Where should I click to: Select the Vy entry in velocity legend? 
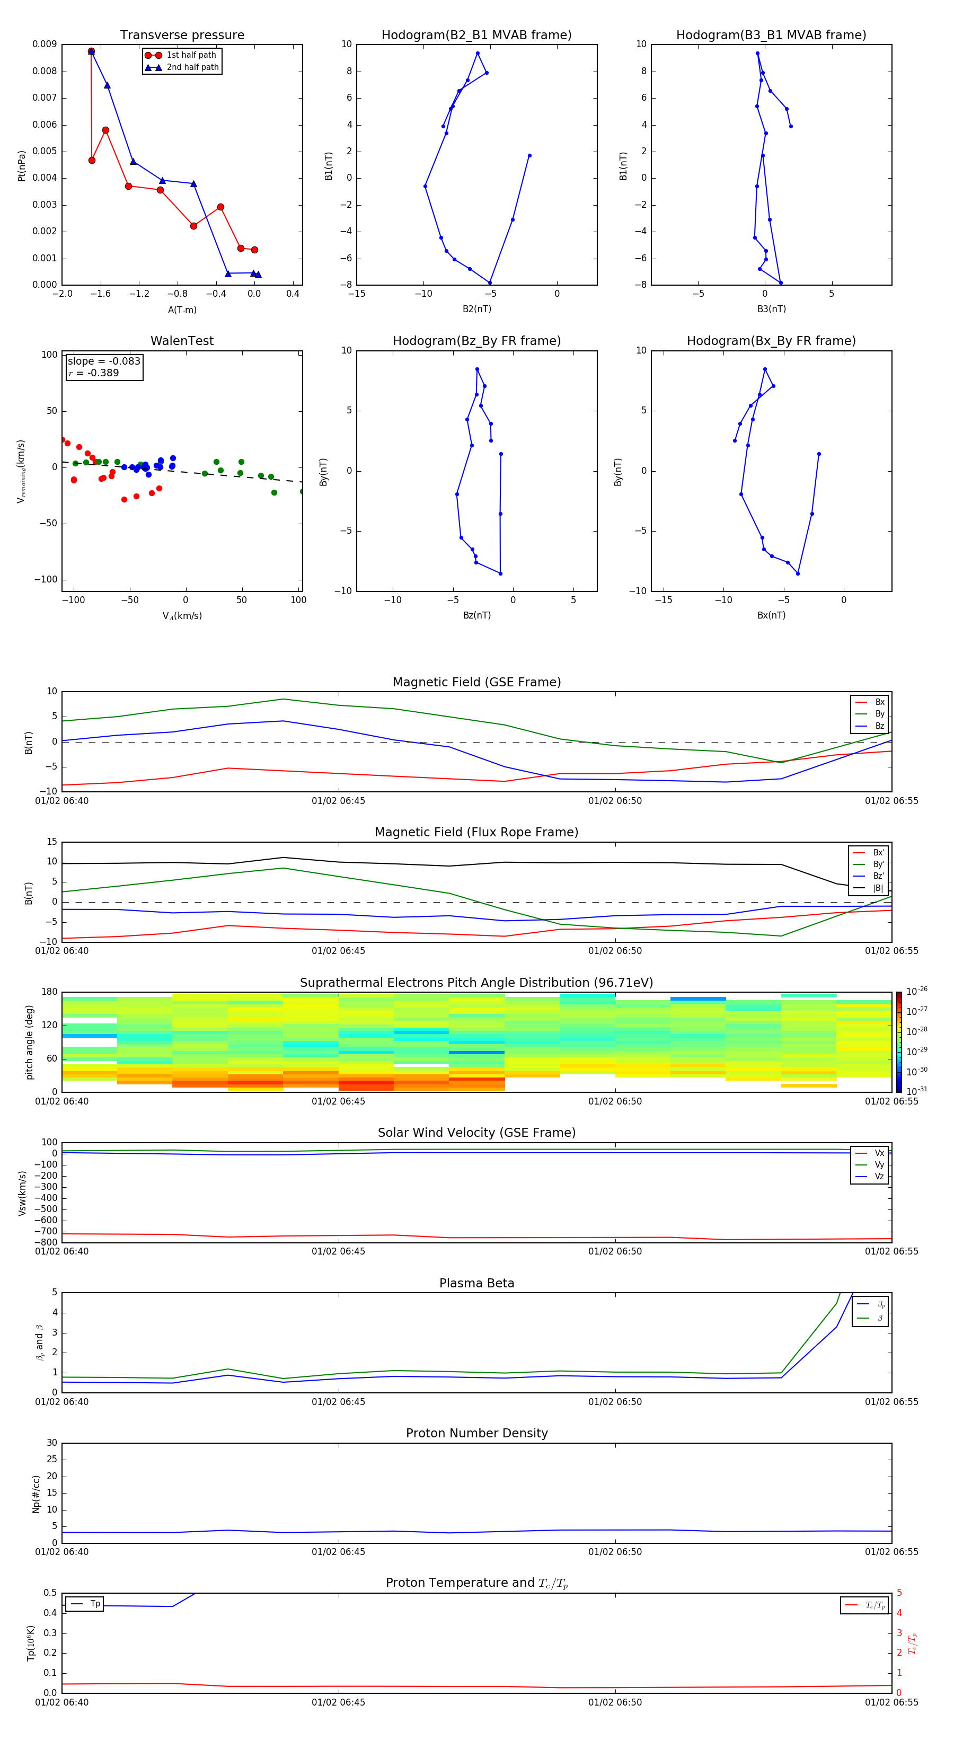coord(870,1165)
